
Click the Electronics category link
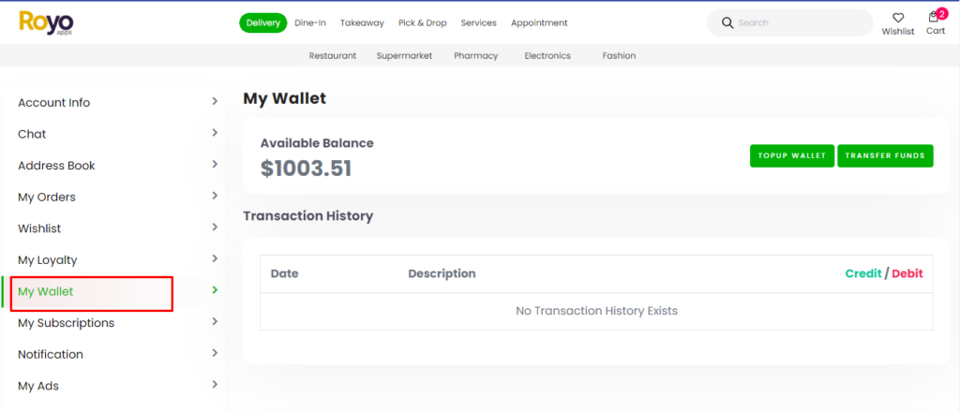547,55
